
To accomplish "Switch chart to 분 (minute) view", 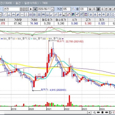I will pos(110,9).
